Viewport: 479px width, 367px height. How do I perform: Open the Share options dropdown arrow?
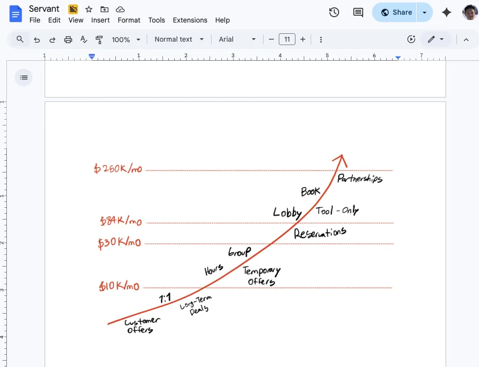[x=425, y=13]
